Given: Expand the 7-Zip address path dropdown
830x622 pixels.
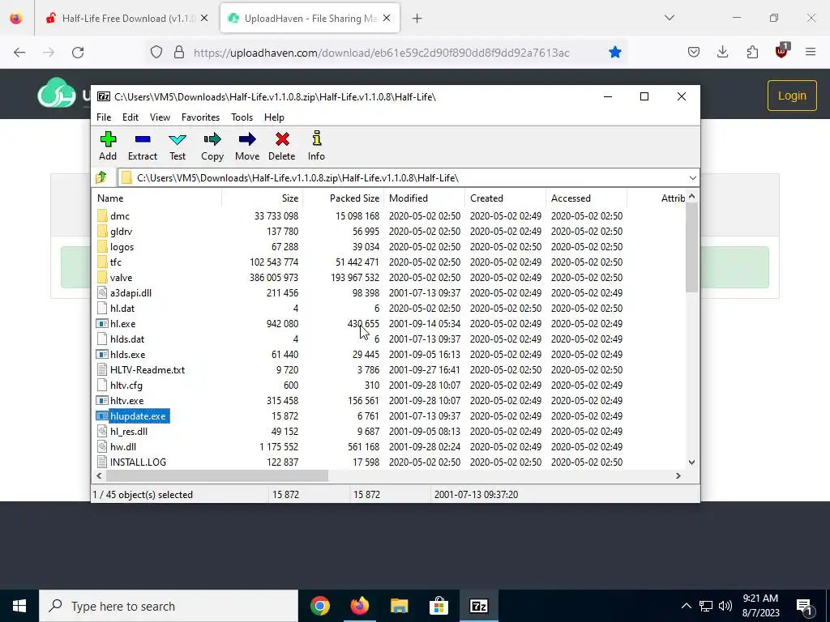Looking at the screenshot, I should 692,177.
